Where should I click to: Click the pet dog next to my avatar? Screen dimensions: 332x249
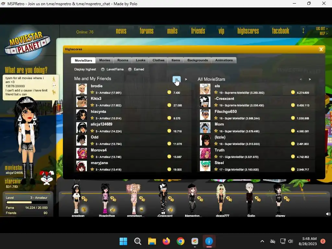[47, 177]
